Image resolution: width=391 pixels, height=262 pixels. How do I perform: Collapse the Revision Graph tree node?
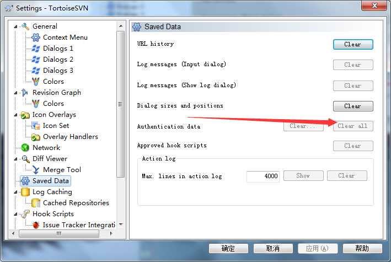[x=15, y=93]
